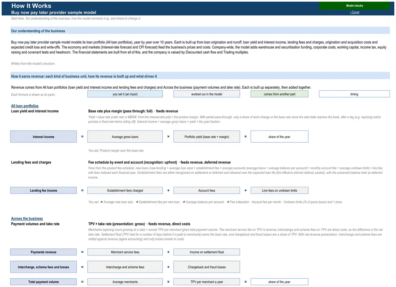Click 'Each formula is drawn as its parts:' note
The height and width of the screenshot is (287, 396).
click(x=33, y=95)
